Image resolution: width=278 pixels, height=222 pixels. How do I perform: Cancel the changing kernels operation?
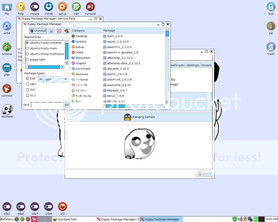pyautogui.click(x=204, y=173)
